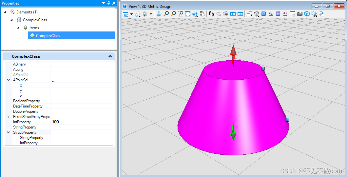The height and width of the screenshot is (177, 347).
Task: Click the Show Active Depth Z? icon
Action: point(285,14)
